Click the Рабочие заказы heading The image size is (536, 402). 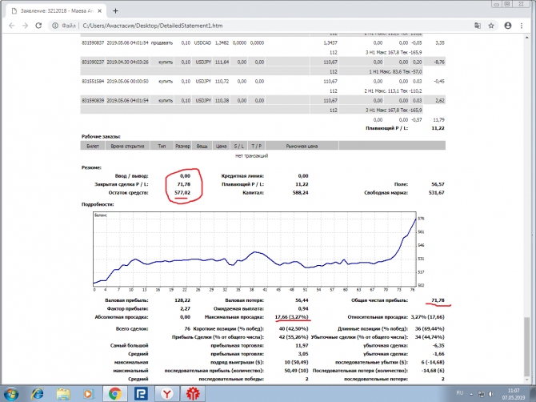101,136
